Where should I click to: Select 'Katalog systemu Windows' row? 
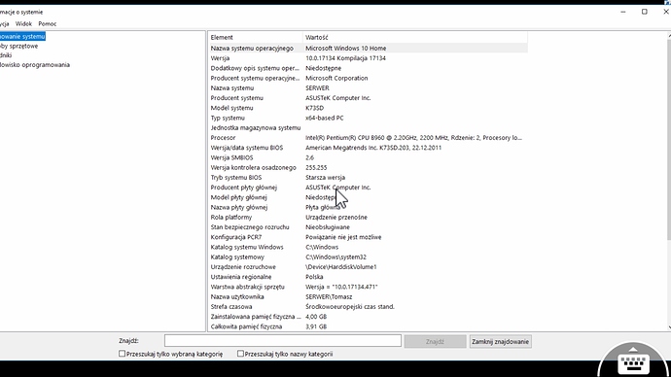tap(368, 247)
